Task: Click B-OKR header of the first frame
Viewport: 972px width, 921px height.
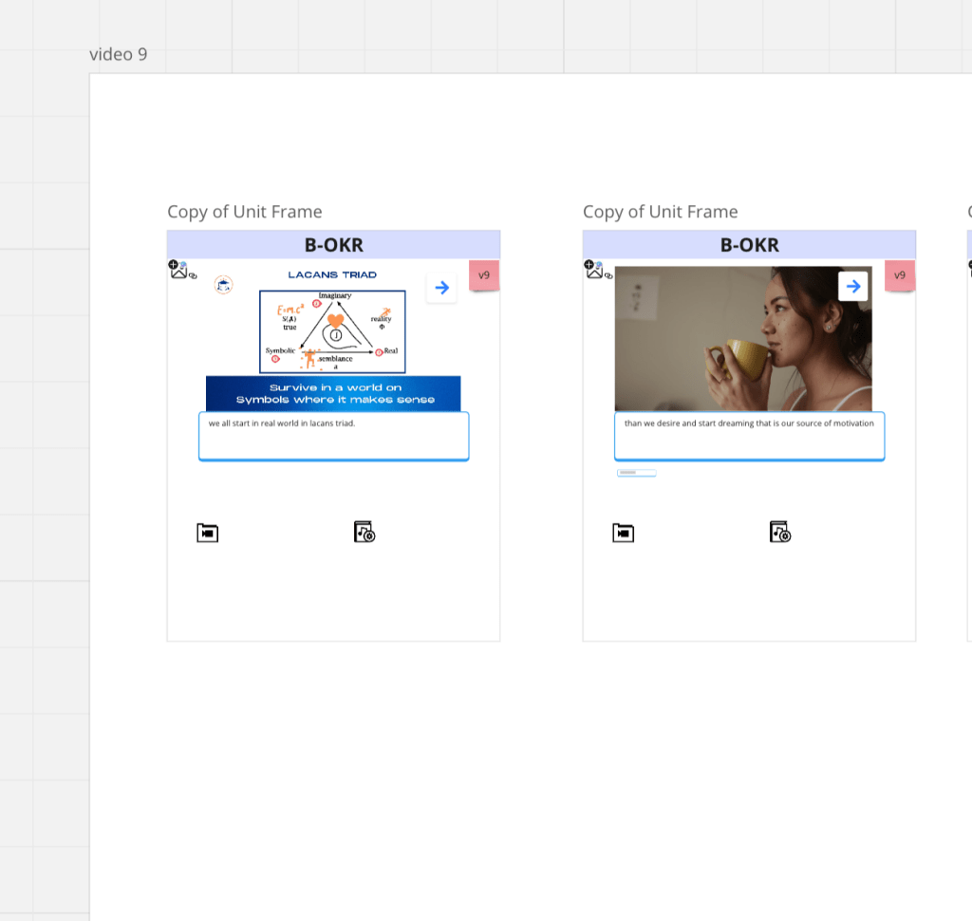Action: (x=333, y=245)
